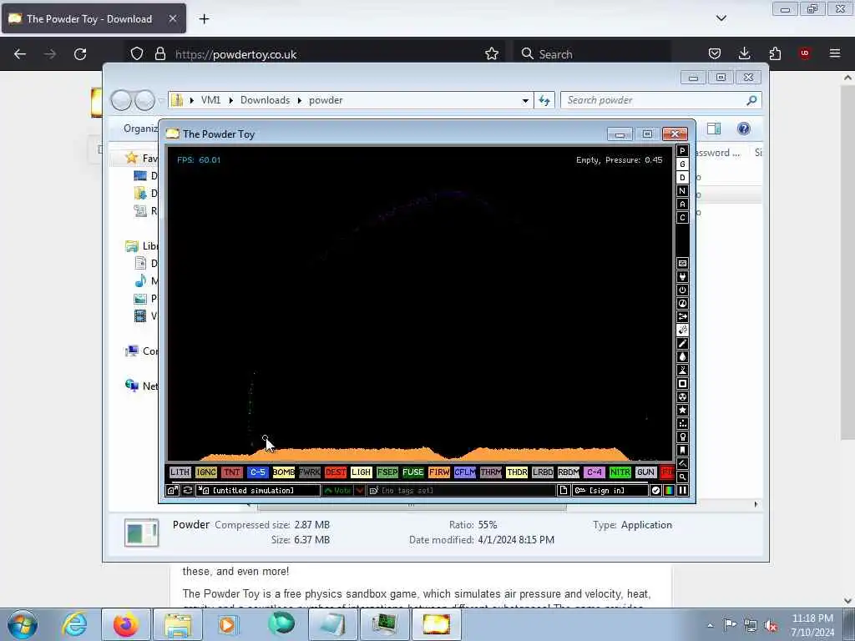Select the NITR element swatch
The image size is (855, 641).
coord(620,472)
